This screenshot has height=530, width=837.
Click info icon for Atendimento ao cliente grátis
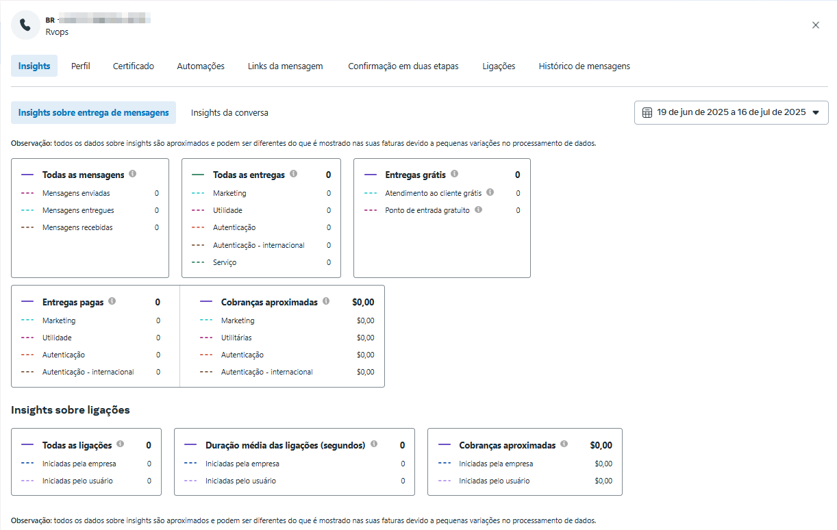tap(490, 192)
